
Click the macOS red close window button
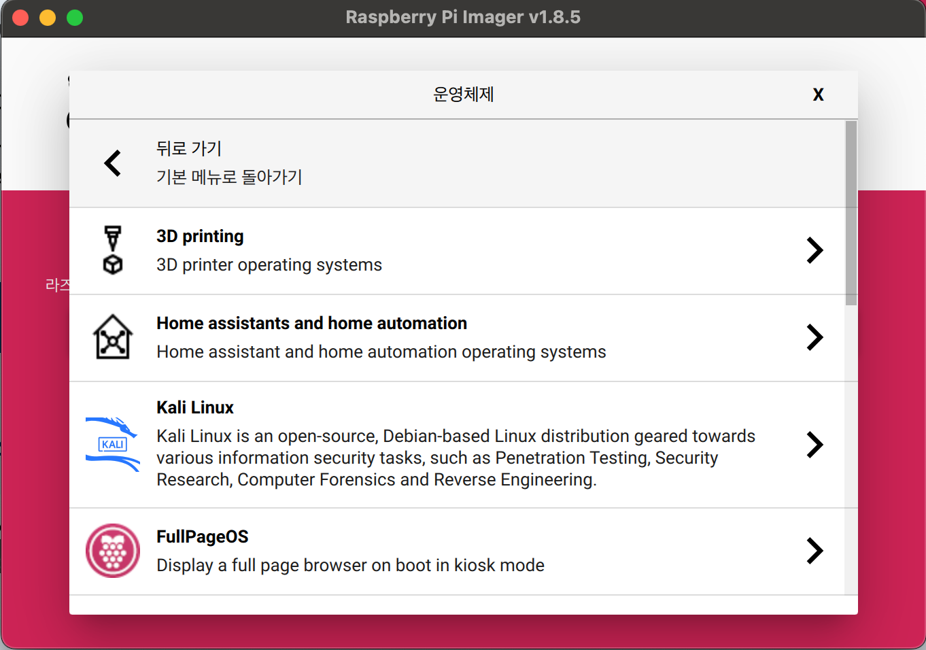click(20, 18)
